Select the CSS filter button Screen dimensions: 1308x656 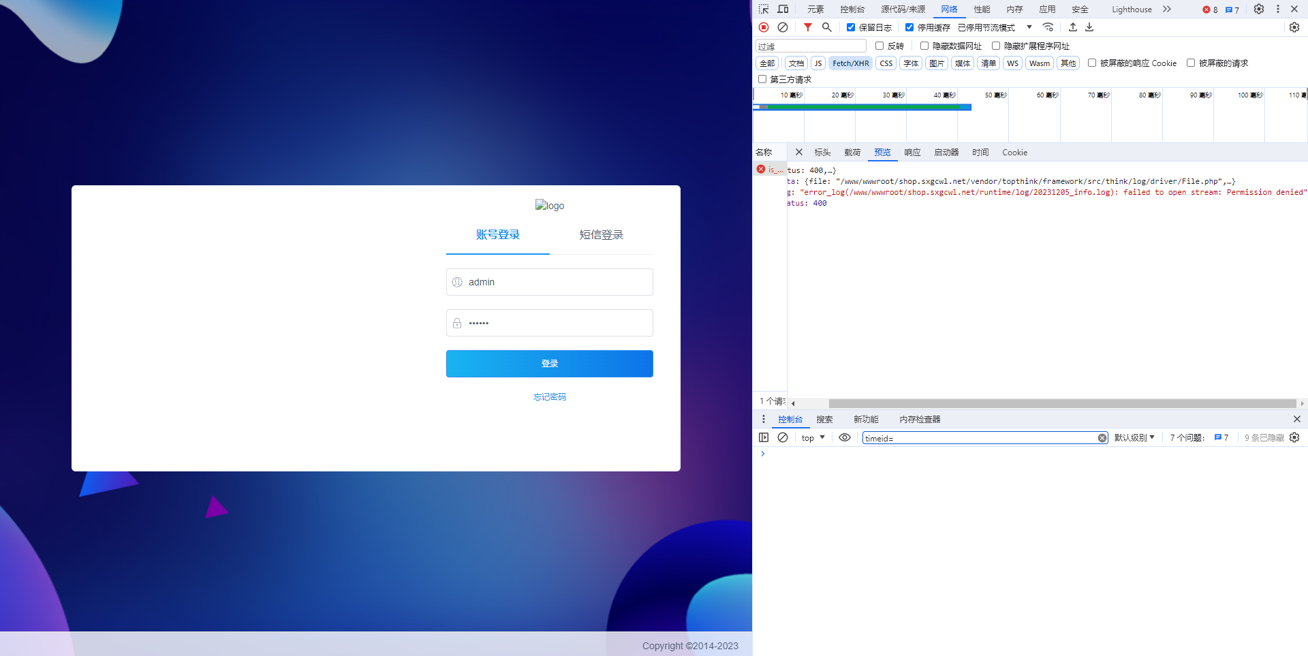click(x=886, y=63)
